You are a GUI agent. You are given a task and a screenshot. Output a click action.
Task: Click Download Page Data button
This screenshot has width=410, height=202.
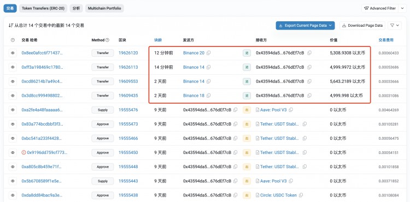(362, 26)
